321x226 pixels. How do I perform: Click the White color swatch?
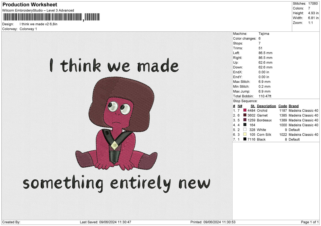pyautogui.click(x=245, y=130)
